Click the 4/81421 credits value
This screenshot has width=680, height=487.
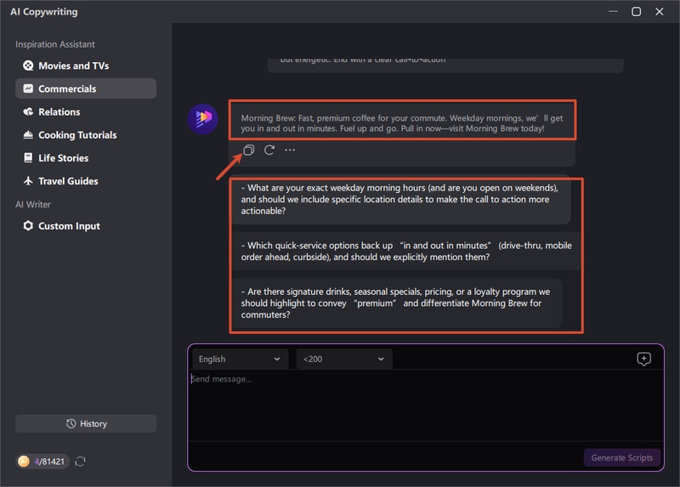tap(49, 462)
